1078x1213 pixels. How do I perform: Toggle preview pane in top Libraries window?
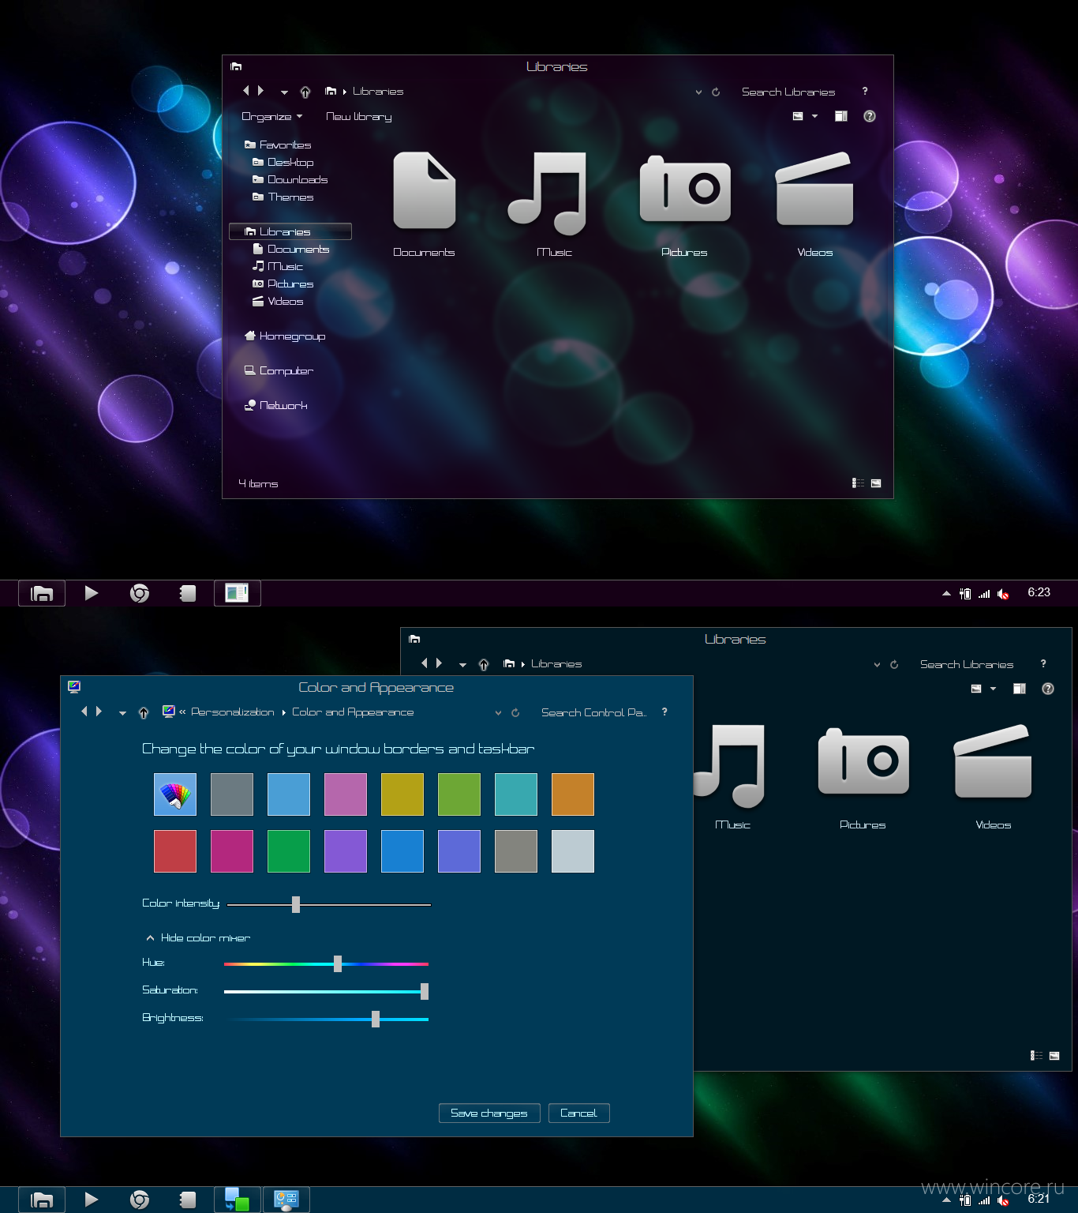(x=841, y=116)
